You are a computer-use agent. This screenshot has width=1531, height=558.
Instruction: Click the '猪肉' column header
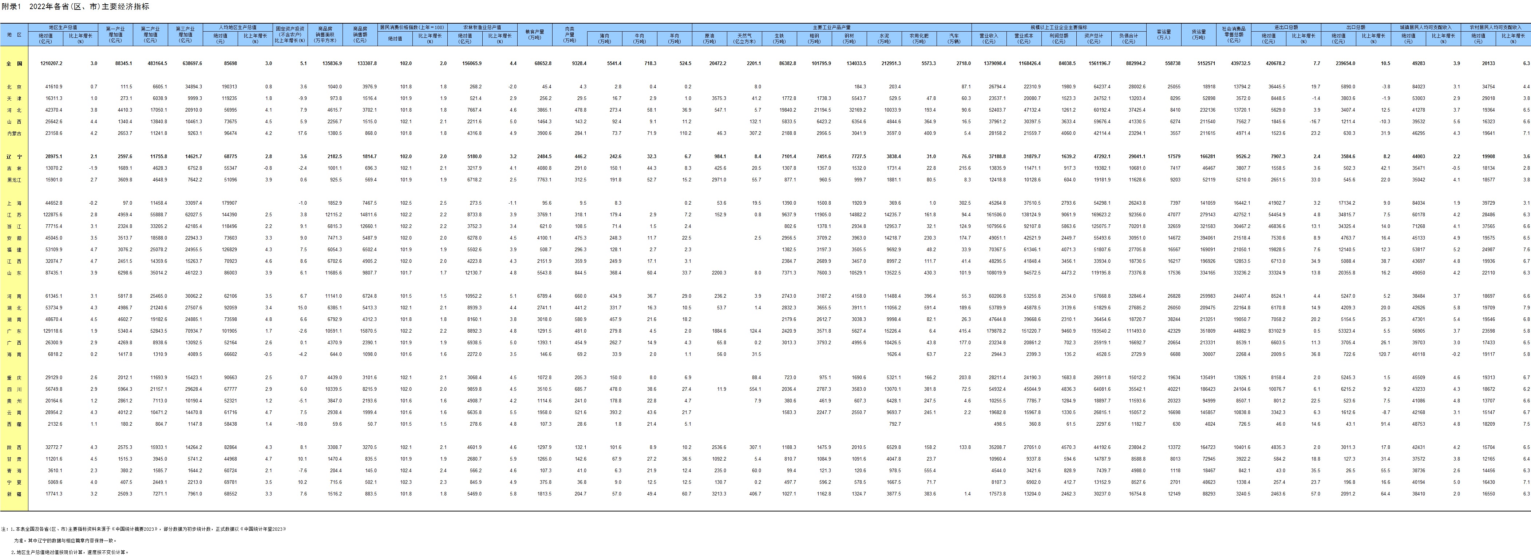pos(605,39)
